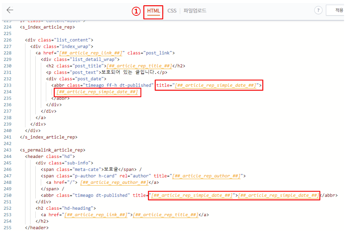Click abbr class="timeago ff-h dt-published" text
The width and height of the screenshot is (348, 233).
(x=102, y=85)
